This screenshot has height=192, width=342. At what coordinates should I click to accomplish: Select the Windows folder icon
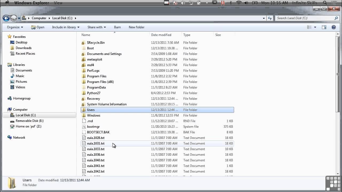84,115
